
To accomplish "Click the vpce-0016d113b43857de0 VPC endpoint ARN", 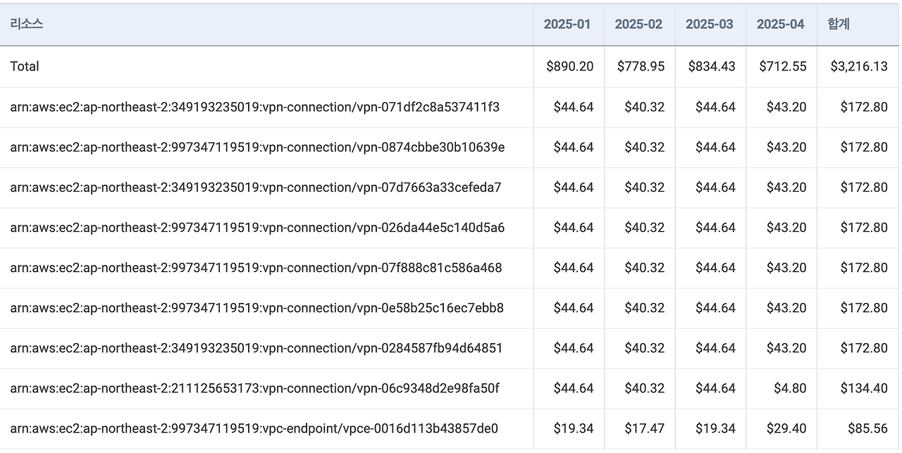I will pos(254,428).
